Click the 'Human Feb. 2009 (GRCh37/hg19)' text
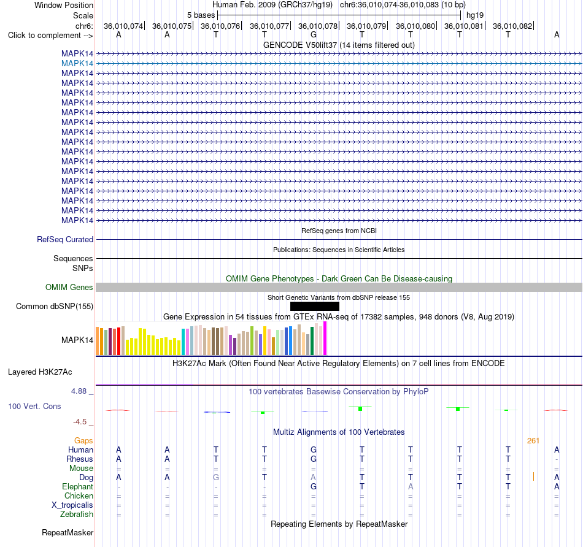Image resolution: width=583 pixels, height=547 pixels. pyautogui.click(x=272, y=5)
